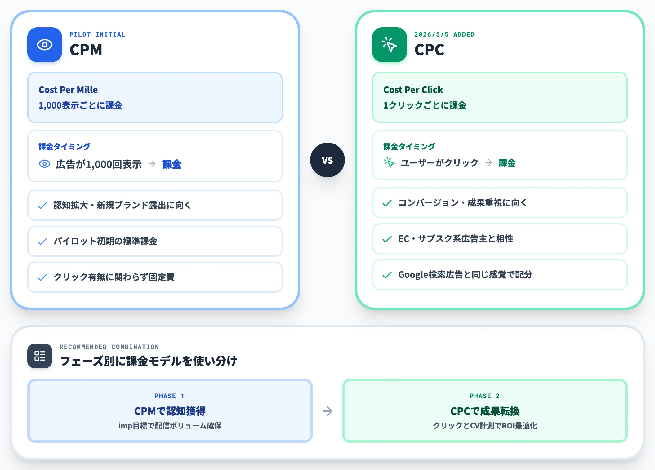Click the row コンバージョン・成果重視に向く
Screen dimensions: 655x470
[500, 203]
